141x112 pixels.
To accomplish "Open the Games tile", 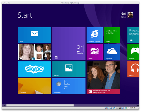I will click(x=133, y=52).
